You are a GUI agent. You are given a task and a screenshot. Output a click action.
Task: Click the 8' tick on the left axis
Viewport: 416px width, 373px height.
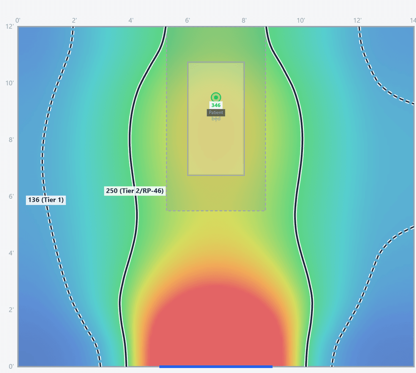click(11, 140)
